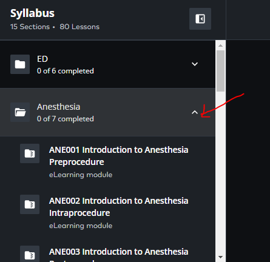Click the Syllabus heading
This screenshot has width=270, height=262.
pyautogui.click(x=32, y=13)
